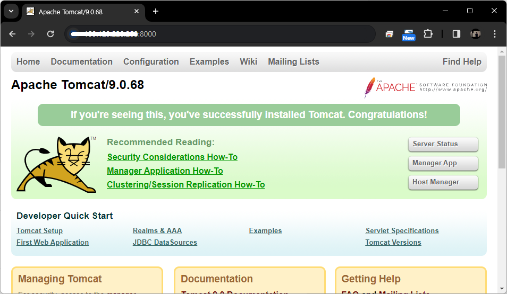This screenshot has width=507, height=294.
Task: Click the Managing Tomcat heading
Action: 60,279
